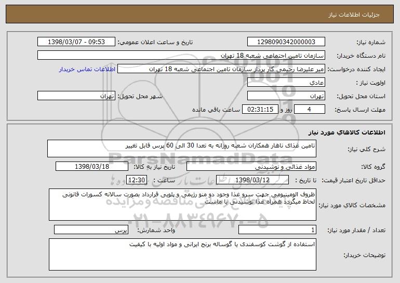Click label اولویت نیاز

tap(371, 83)
